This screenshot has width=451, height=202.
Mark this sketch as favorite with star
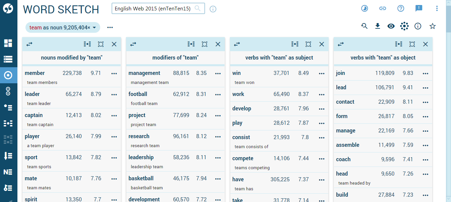click(x=433, y=26)
